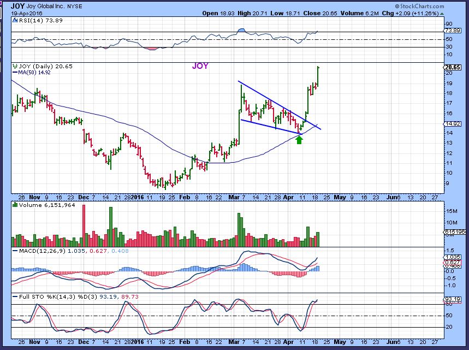Click the chart date '19-Apr-2016'
The width and height of the screenshot is (469, 350).
[x=27, y=14]
